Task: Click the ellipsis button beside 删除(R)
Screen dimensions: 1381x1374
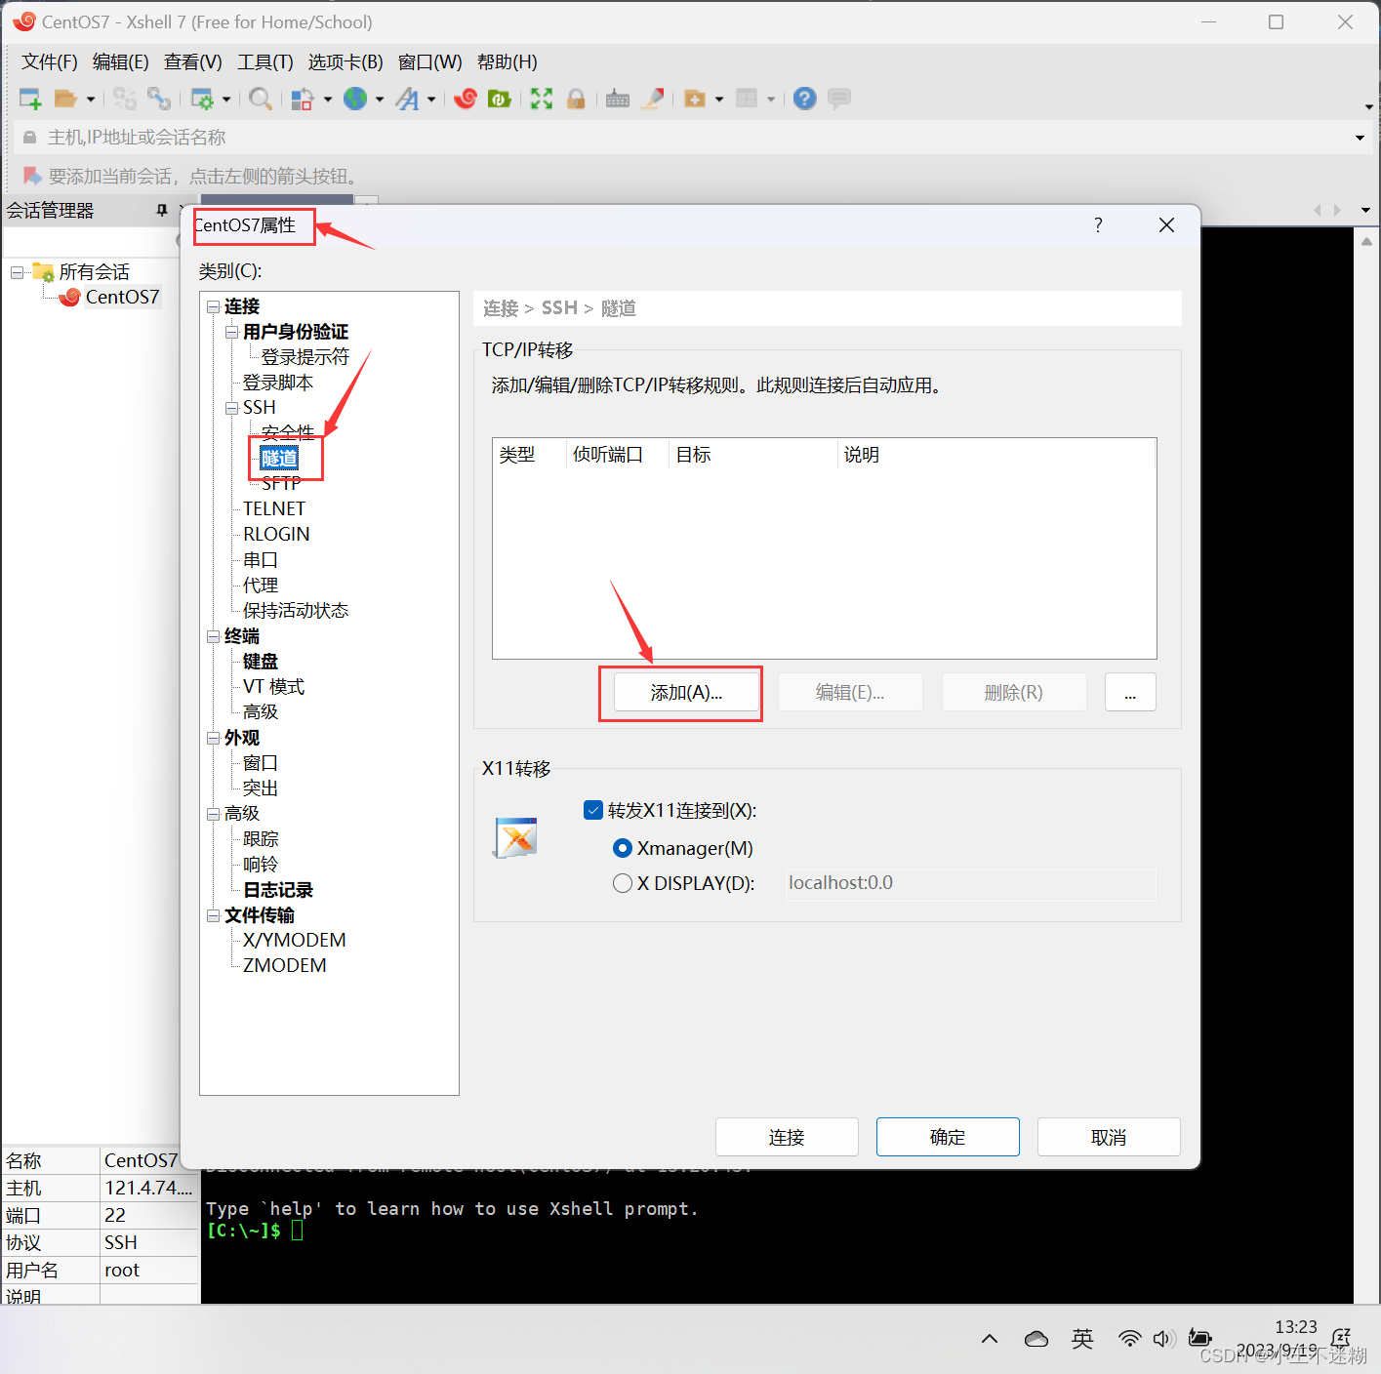Action: [1130, 693]
